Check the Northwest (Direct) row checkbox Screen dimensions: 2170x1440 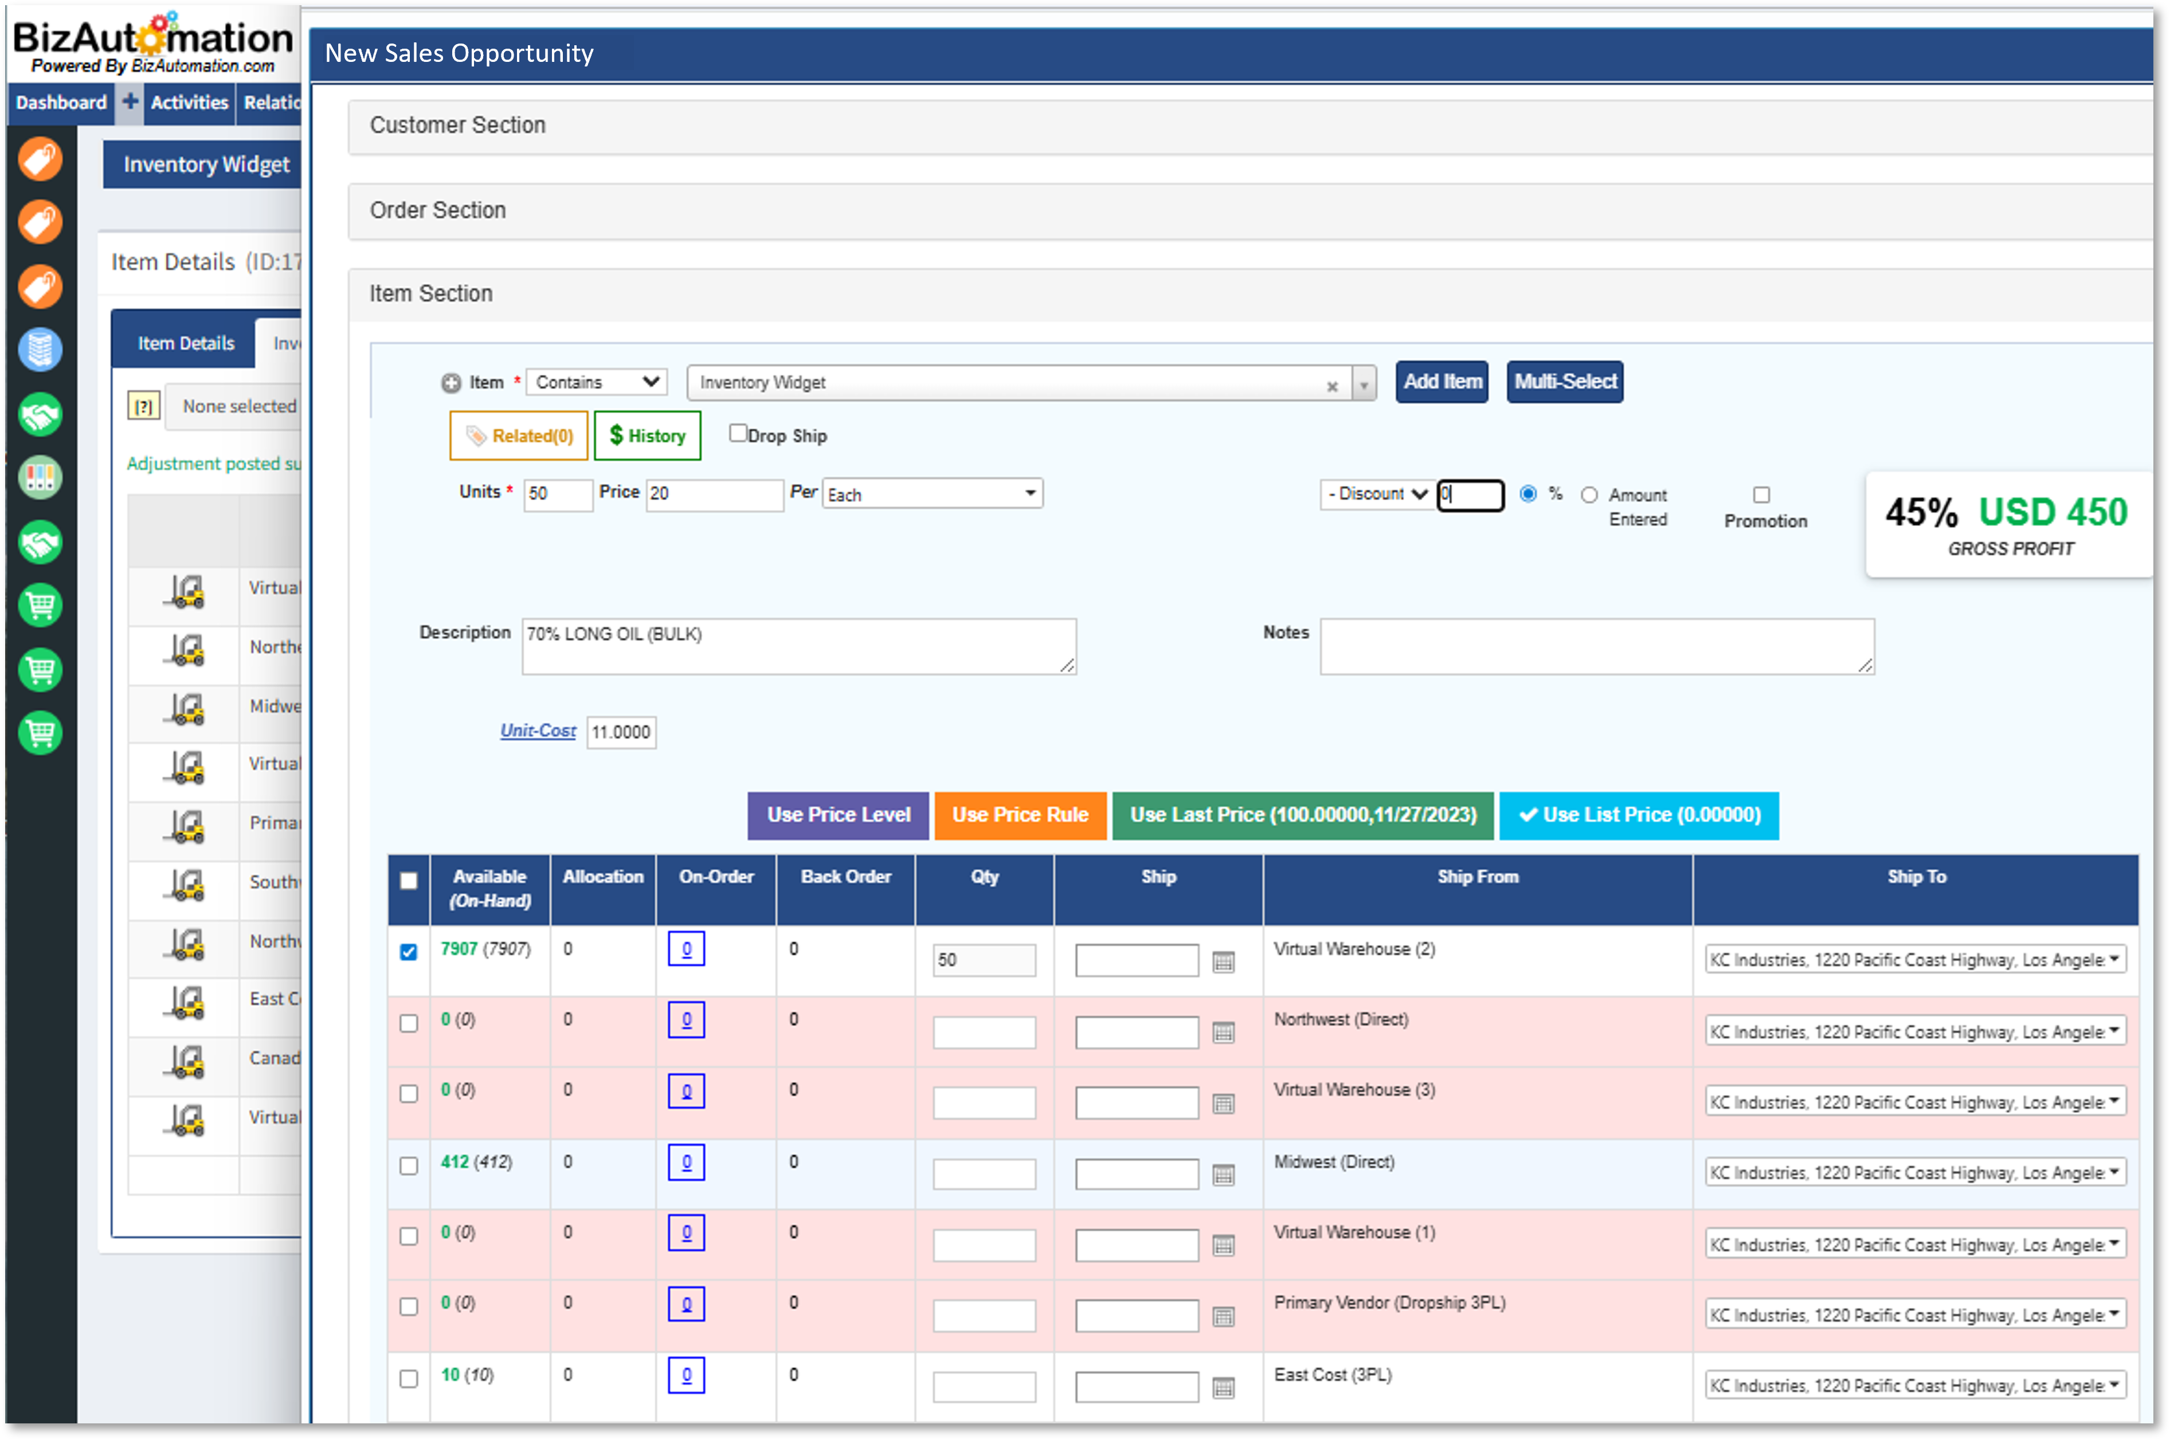409,1023
